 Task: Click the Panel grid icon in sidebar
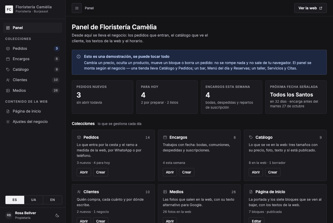pyautogui.click(x=8, y=28)
